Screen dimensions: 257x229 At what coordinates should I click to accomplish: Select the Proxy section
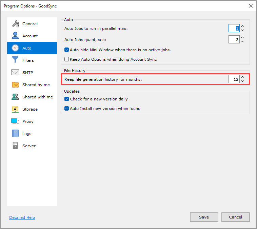pyautogui.click(x=32, y=121)
